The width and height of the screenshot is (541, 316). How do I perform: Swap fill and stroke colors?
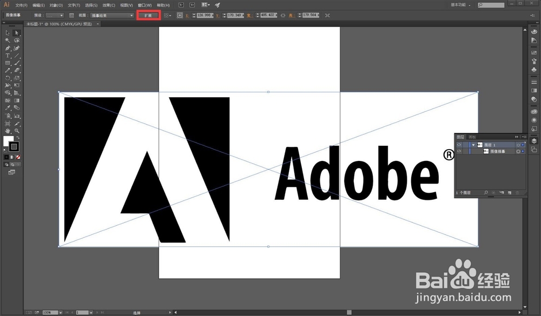click(x=18, y=138)
